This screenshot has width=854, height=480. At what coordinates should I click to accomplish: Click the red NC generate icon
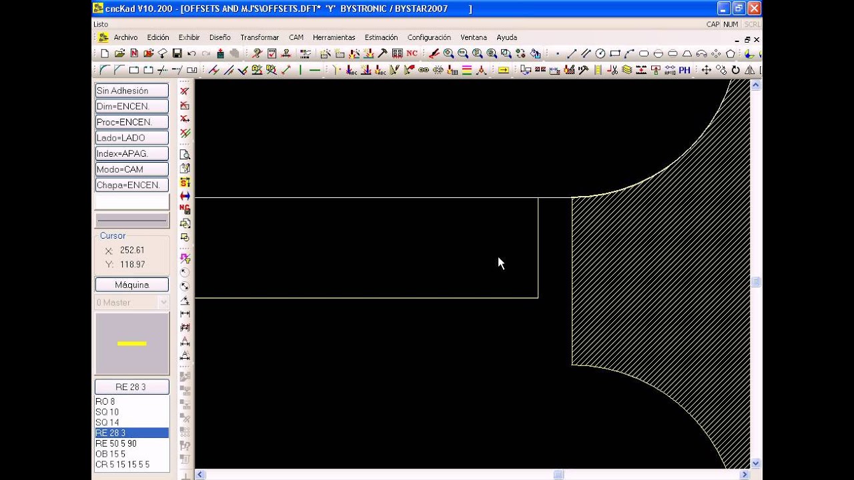point(412,53)
